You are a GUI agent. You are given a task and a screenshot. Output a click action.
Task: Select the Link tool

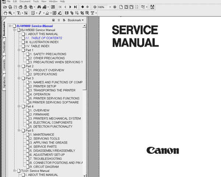click(72, 13)
